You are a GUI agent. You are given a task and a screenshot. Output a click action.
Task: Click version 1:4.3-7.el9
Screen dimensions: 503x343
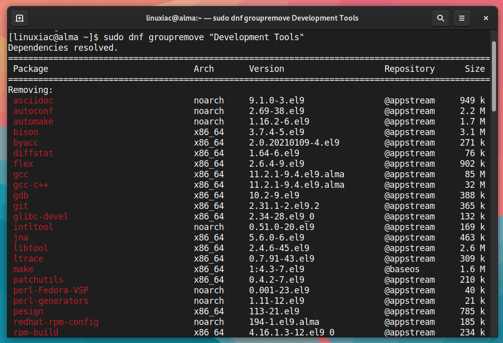tap(277, 269)
